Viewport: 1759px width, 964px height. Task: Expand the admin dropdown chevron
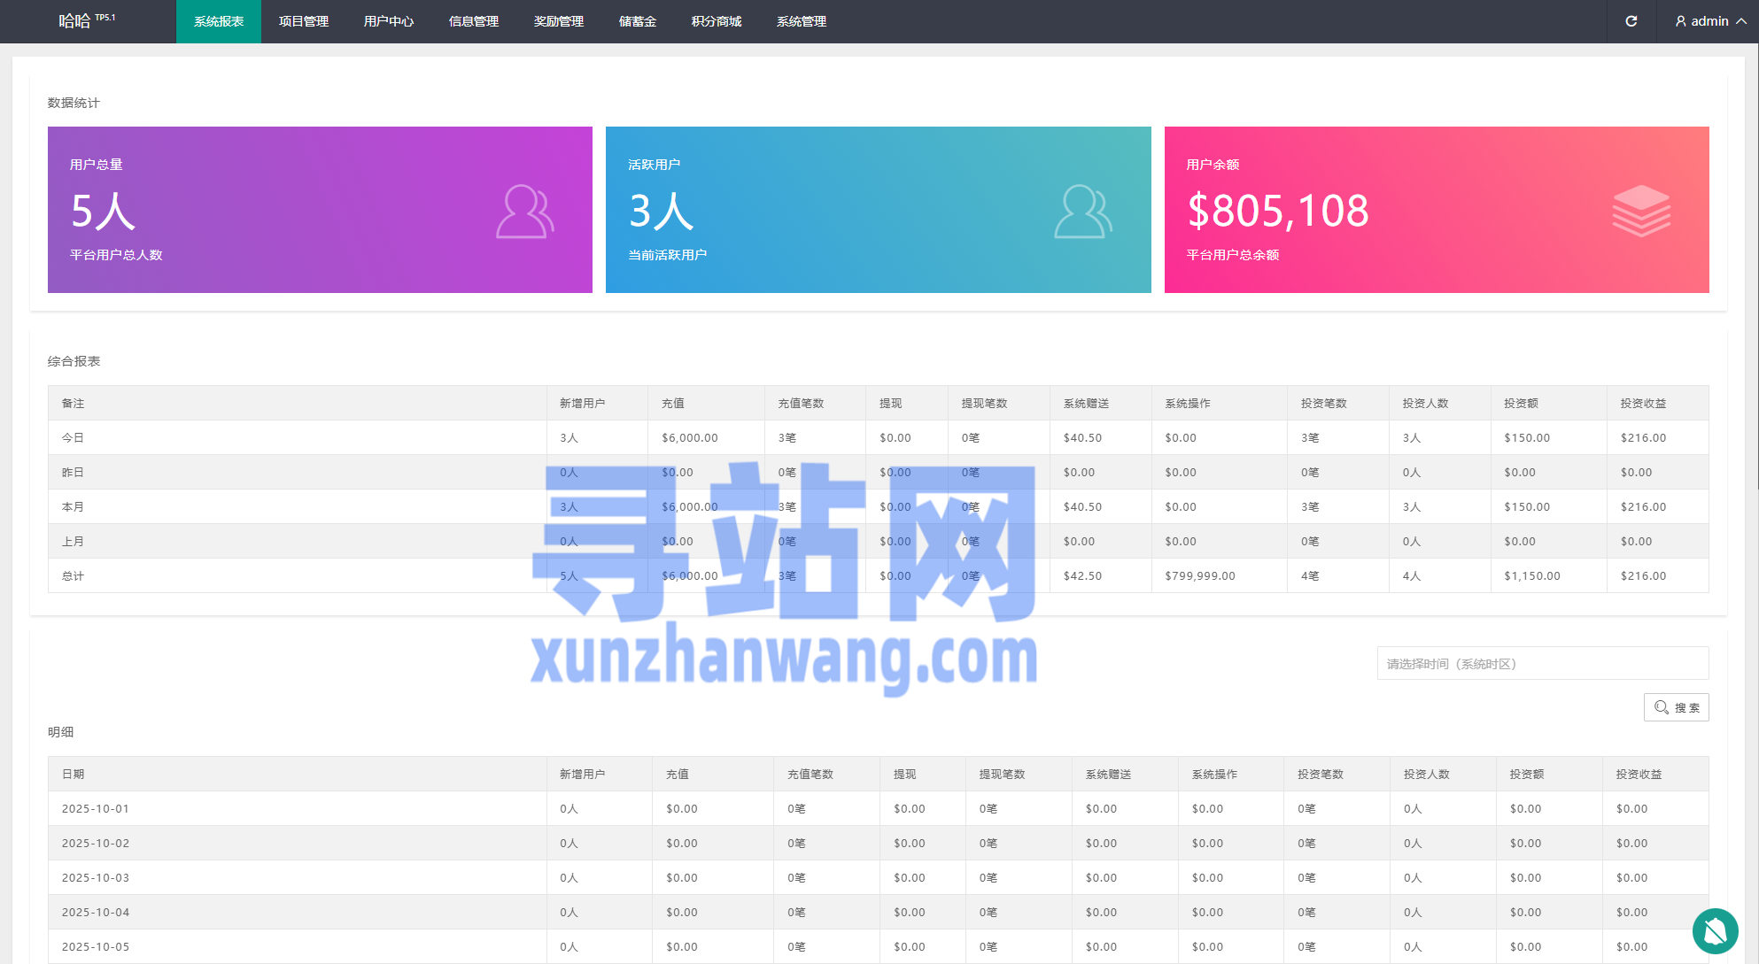click(x=1741, y=21)
